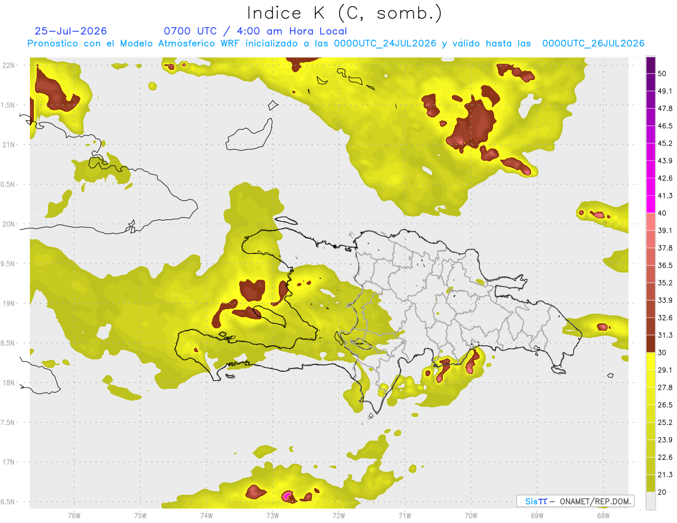Click the '42.6' color scale value
677x523 pixels.
coord(665,178)
